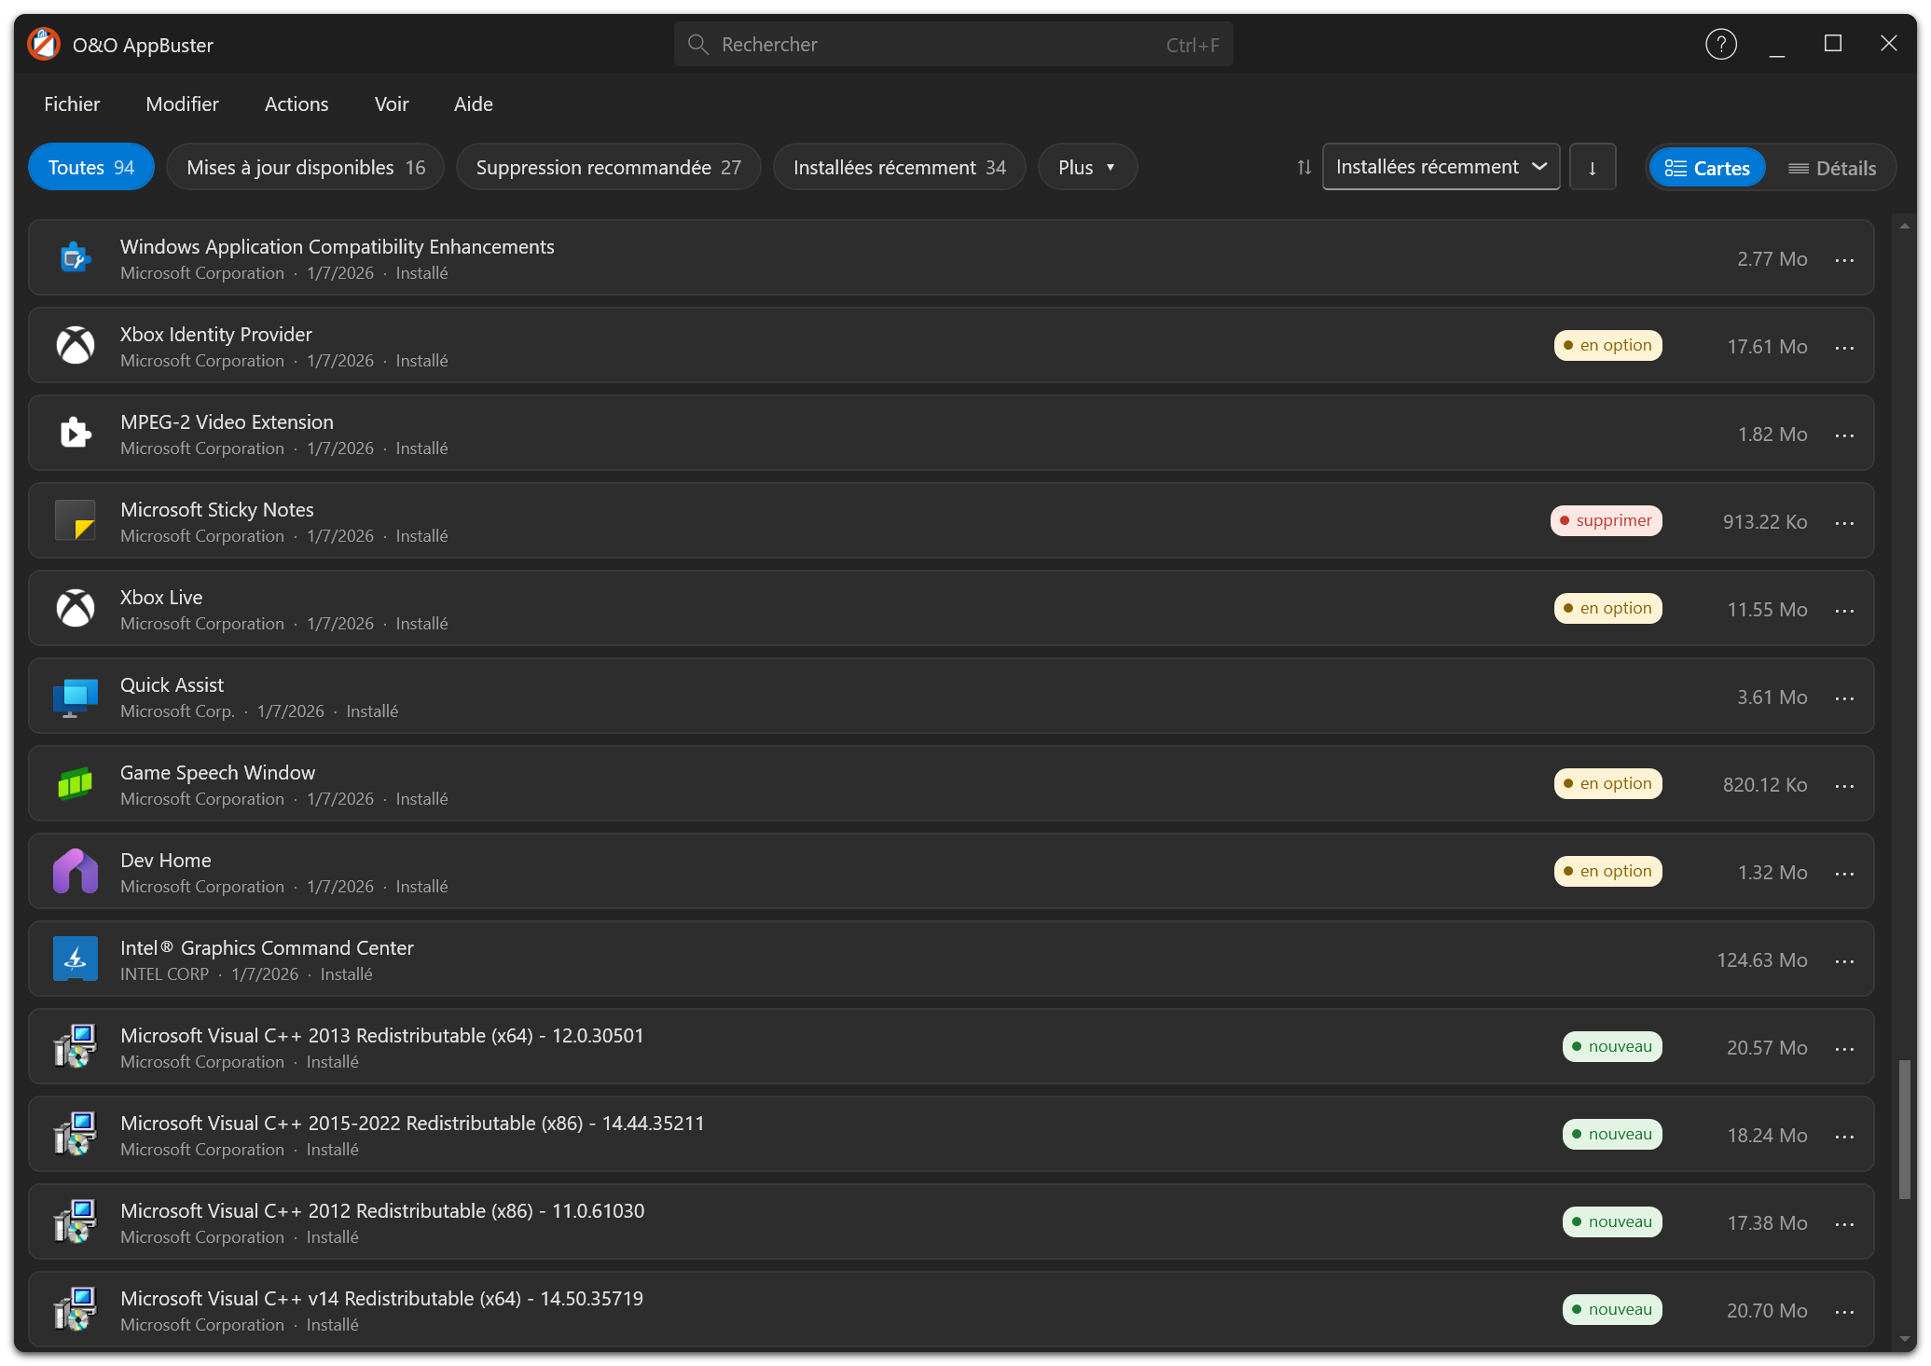
Task: Click the Quick Assist monitor icon
Action: click(x=76, y=697)
